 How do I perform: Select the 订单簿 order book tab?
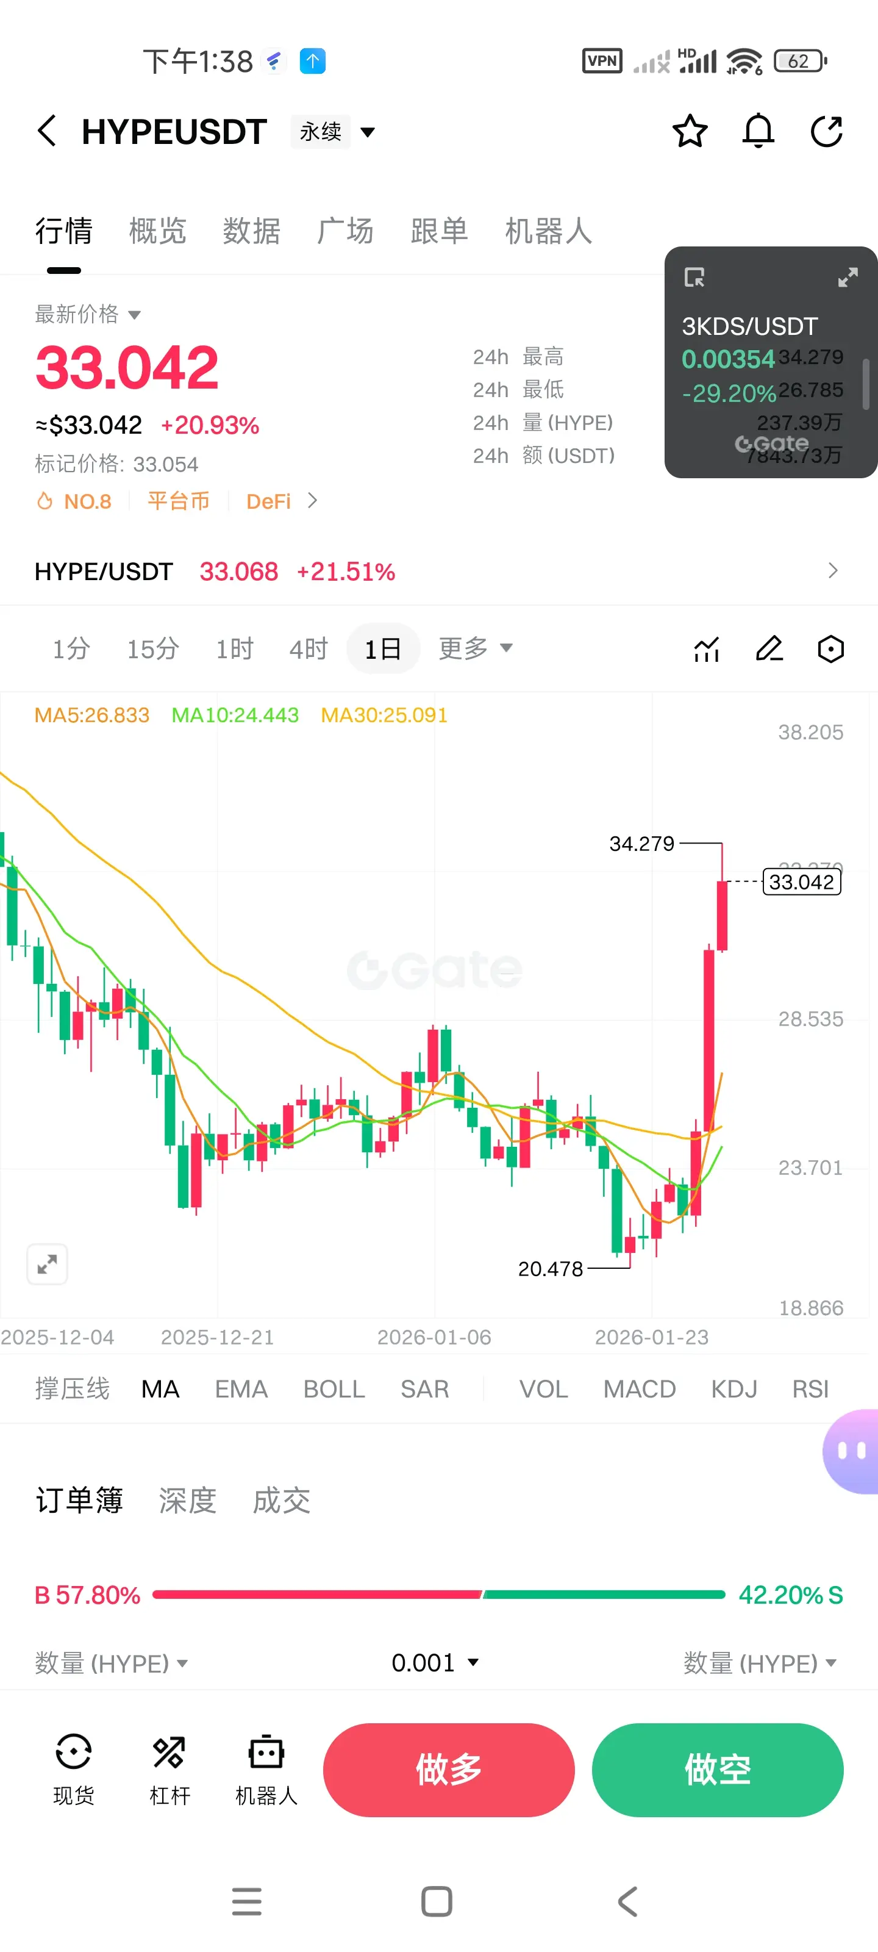[x=79, y=1501]
